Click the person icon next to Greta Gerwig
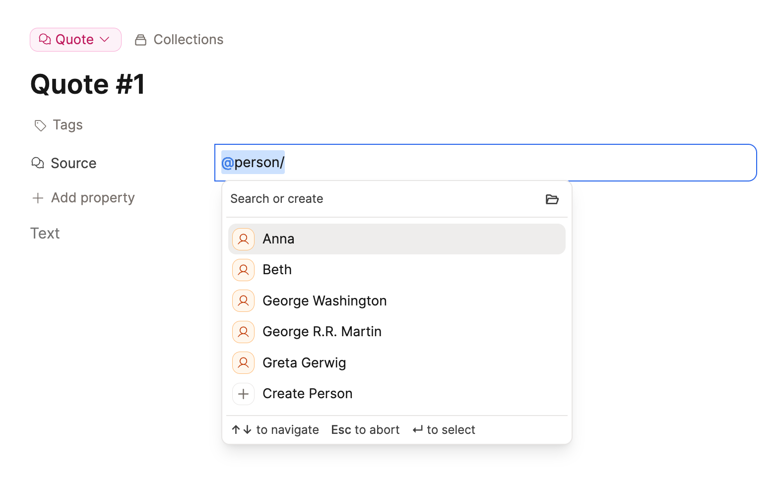Viewport: 777px width, 480px height. pos(243,362)
